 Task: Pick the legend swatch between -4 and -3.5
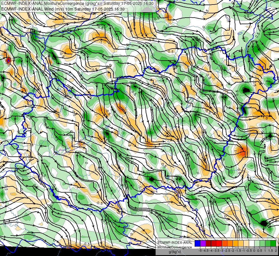coord(214,243)
